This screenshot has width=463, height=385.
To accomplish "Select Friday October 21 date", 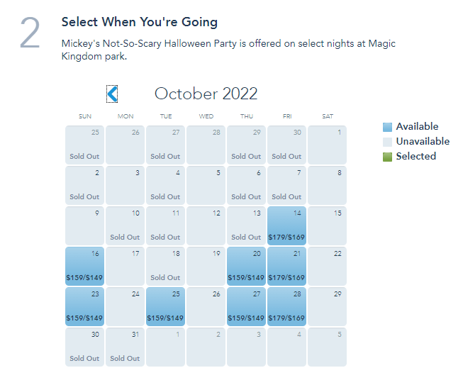I will 286,267.
